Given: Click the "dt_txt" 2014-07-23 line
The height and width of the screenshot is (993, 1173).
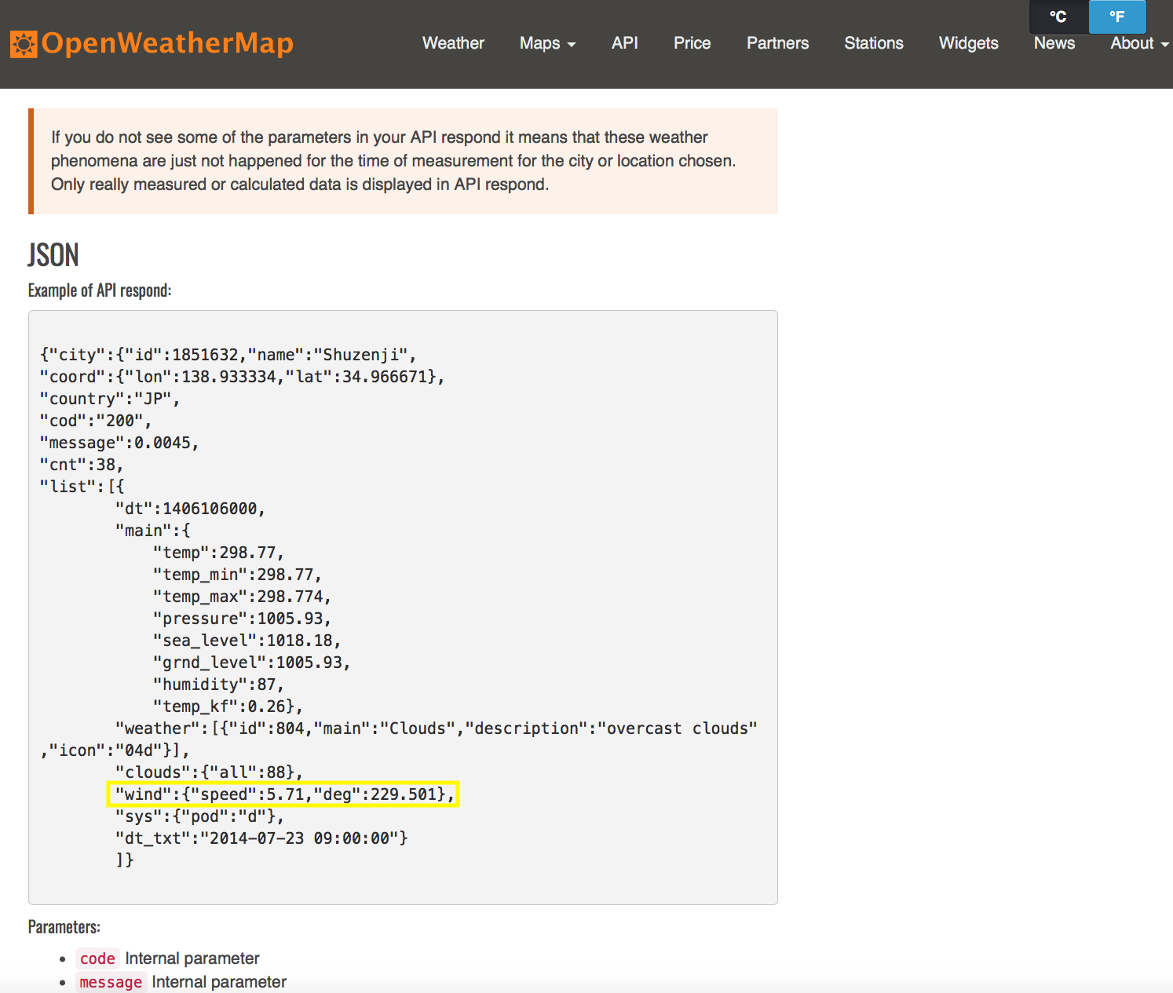Looking at the screenshot, I should (261, 838).
